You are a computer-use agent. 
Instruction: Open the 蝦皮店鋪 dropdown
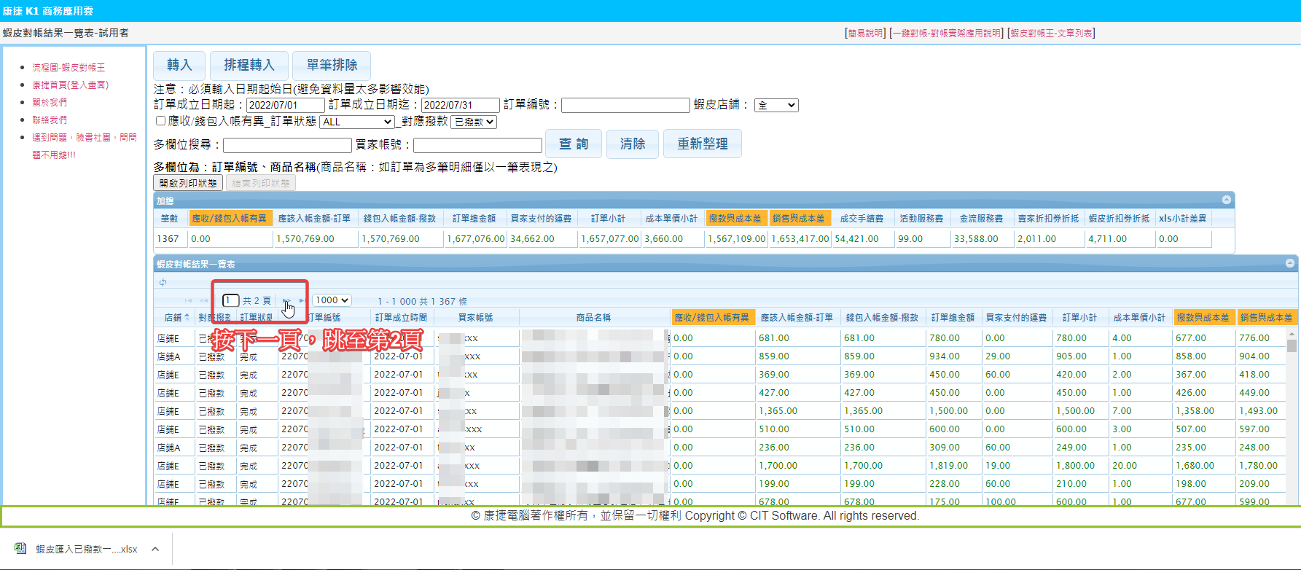[776, 106]
